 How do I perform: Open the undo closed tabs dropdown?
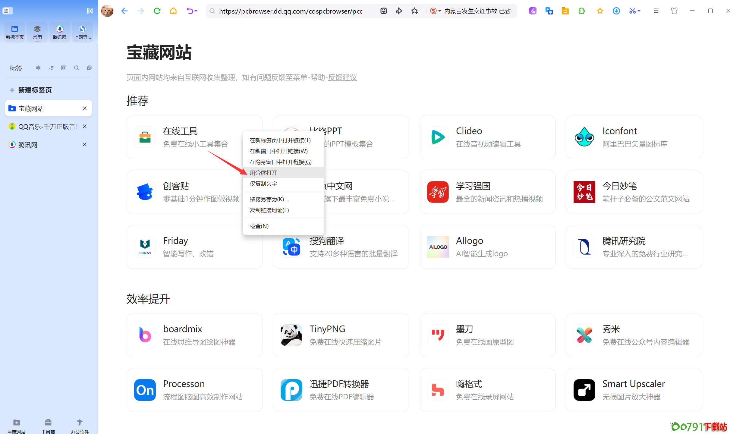point(196,11)
